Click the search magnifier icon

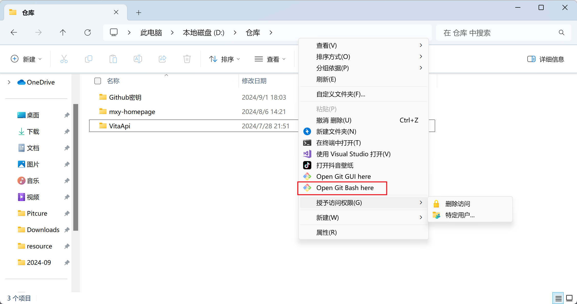tap(562, 33)
